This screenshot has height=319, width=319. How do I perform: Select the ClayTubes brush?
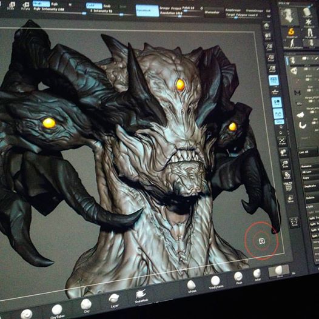point(57,312)
